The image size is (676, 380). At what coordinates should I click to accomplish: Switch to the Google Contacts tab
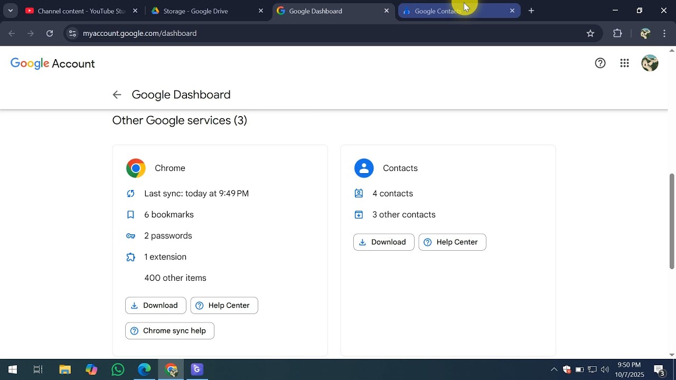(458, 11)
